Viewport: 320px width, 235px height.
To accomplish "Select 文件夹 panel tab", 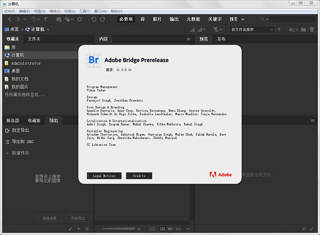I will tap(34, 39).
